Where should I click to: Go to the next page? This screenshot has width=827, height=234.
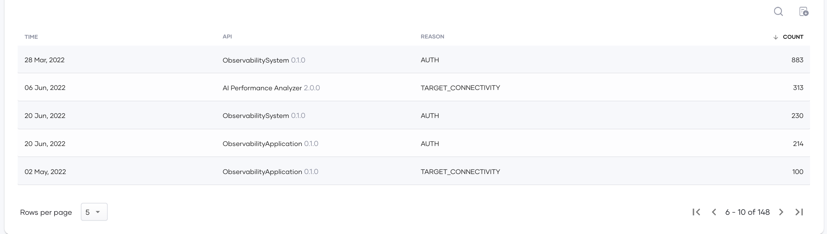click(x=781, y=212)
